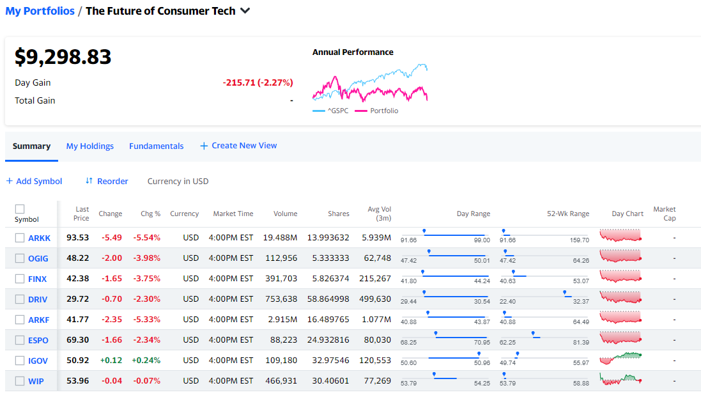Open the ARKK day chart sparkline
The image size is (701, 397).
(x=620, y=236)
